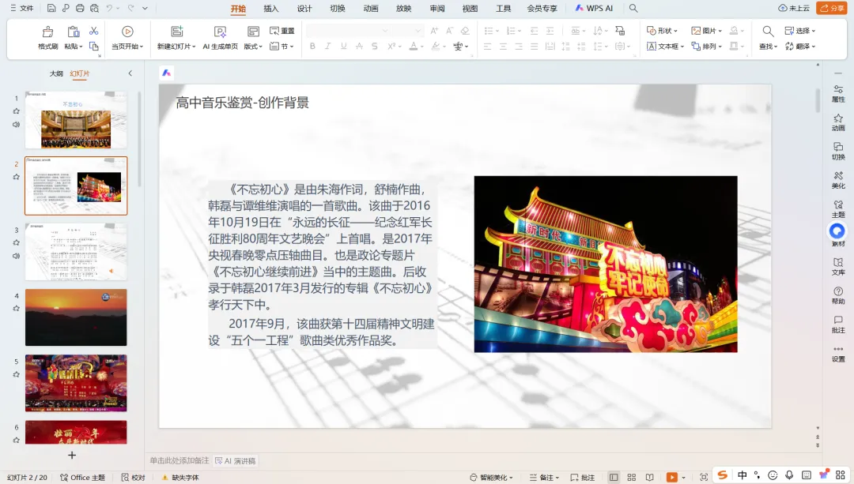Open the Section (节) dropdown
The height and width of the screenshot is (484, 854).
click(x=282, y=47)
